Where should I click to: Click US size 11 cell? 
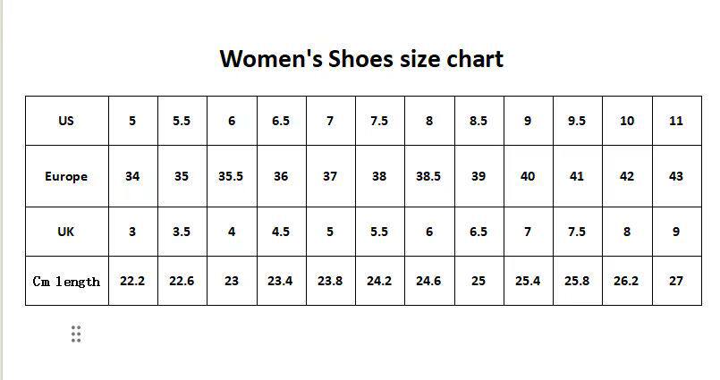(x=676, y=121)
